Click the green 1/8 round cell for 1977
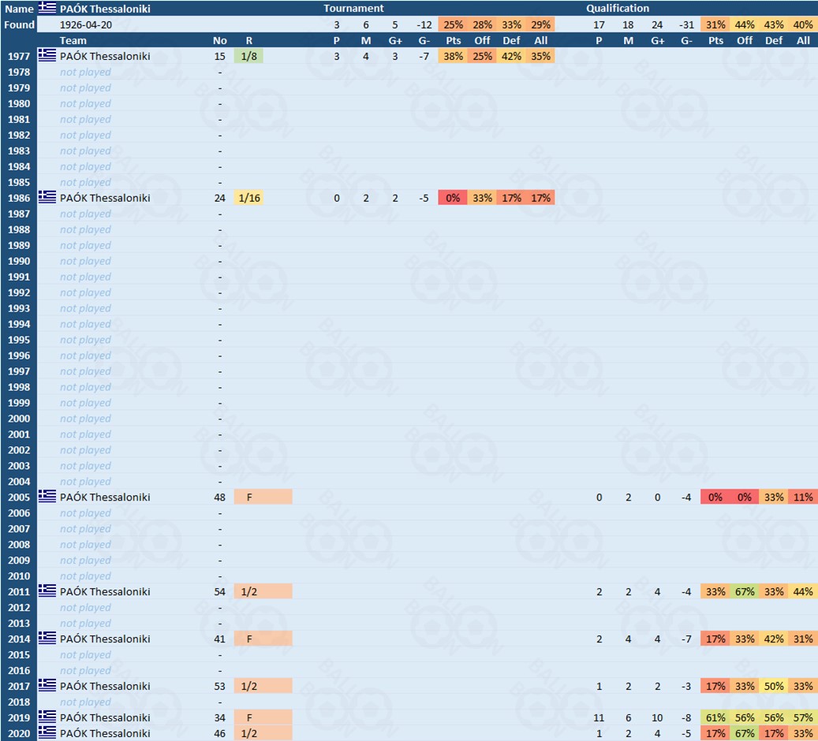818x741 pixels. (x=248, y=56)
